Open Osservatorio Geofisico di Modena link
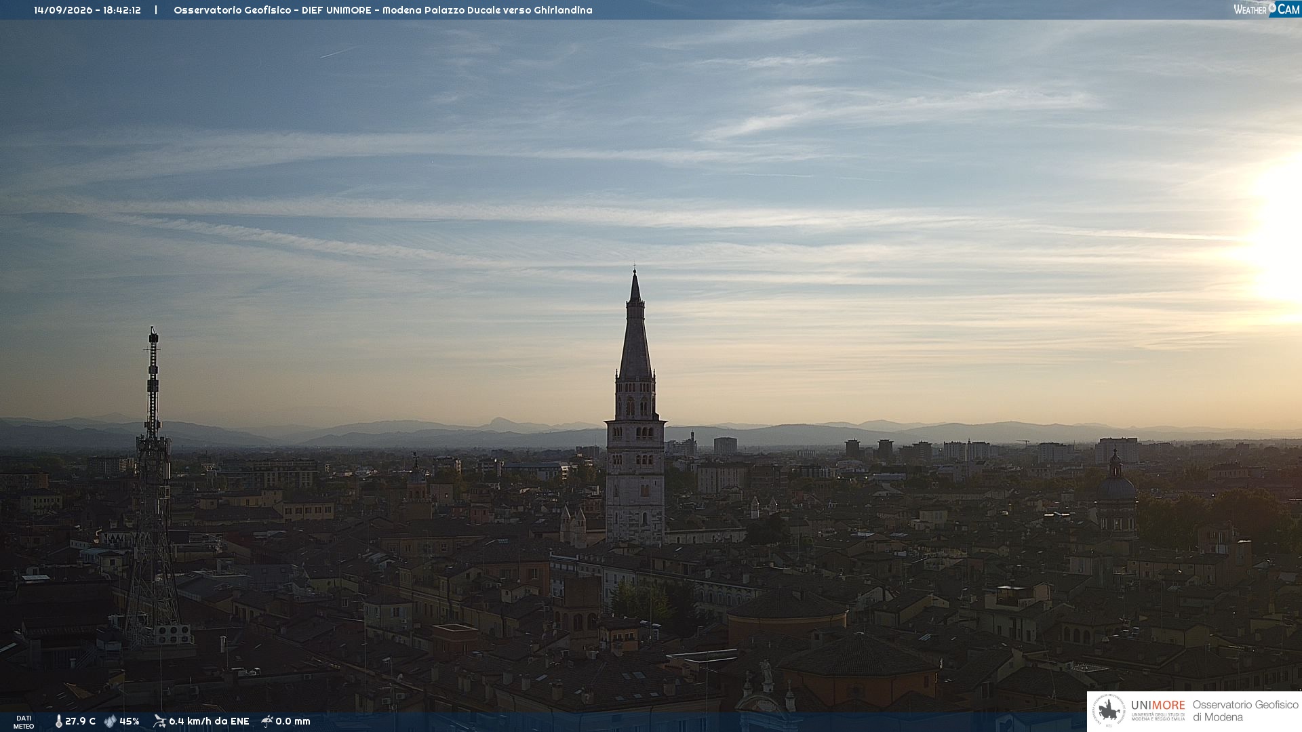The width and height of the screenshot is (1302, 732). 1245,710
